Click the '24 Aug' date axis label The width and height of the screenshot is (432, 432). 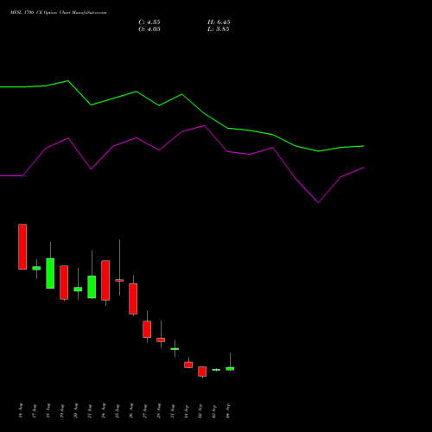tap(104, 410)
